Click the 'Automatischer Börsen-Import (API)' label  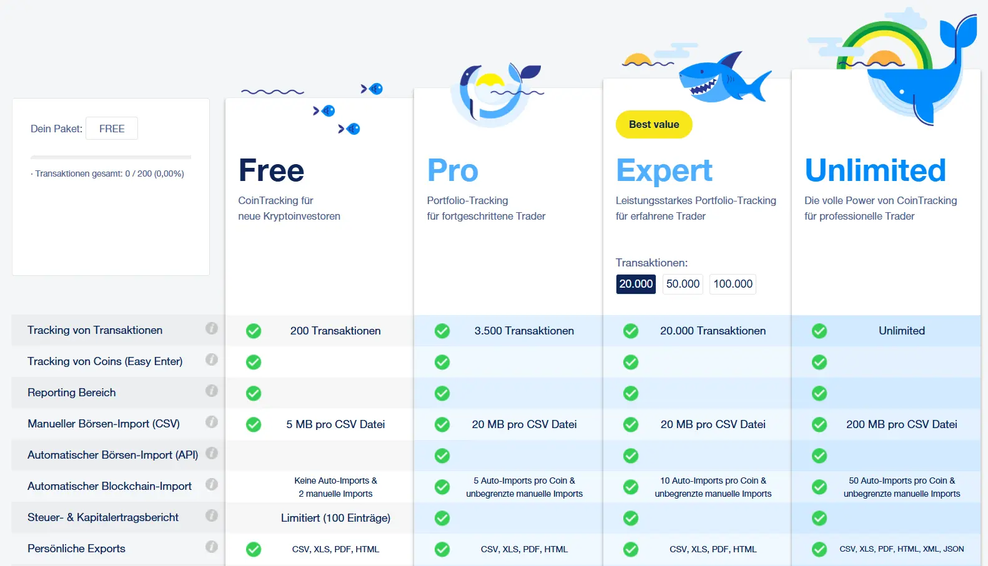[x=113, y=455]
